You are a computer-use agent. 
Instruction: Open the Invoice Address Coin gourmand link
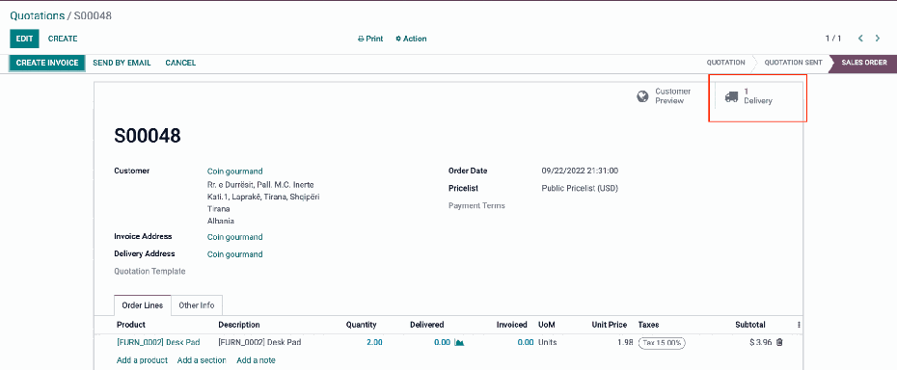pos(234,237)
